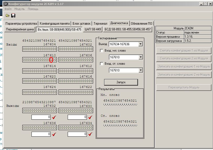Screen dimensions: 213x150
Task: Maximize the Конфигуратор модуля window
Action: click(x=206, y=4)
